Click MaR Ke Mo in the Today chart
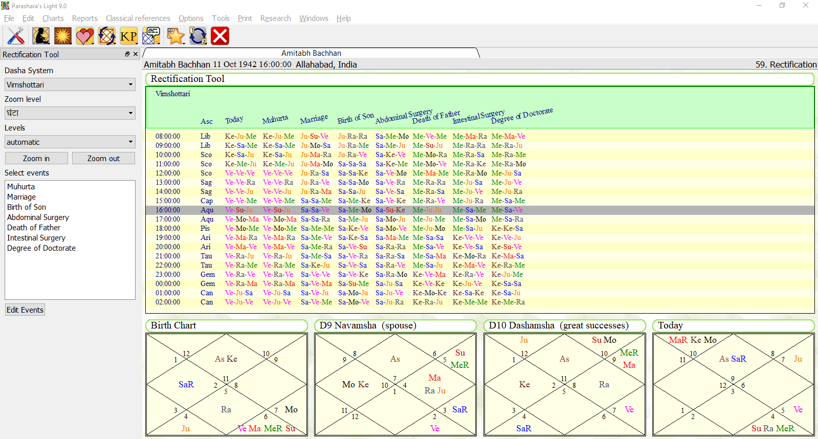This screenshot has height=439, width=818. pos(693,340)
